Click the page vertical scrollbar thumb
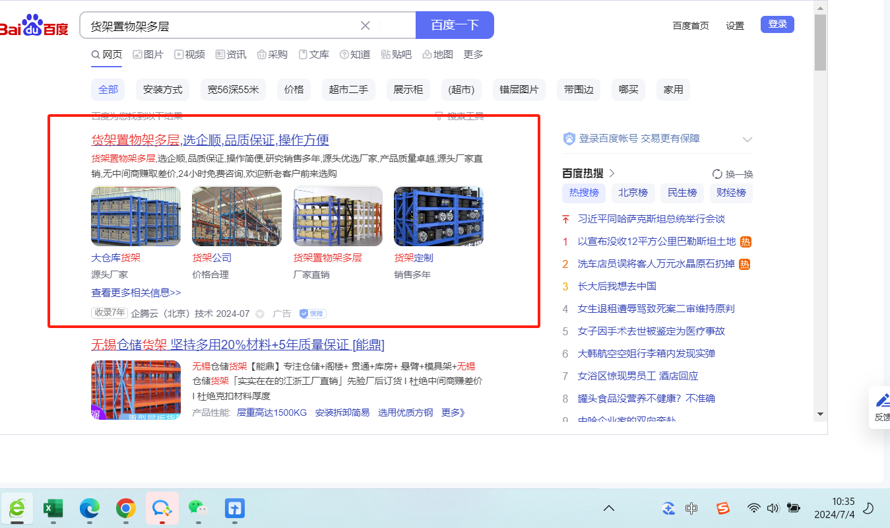The image size is (890, 528). (x=820, y=42)
